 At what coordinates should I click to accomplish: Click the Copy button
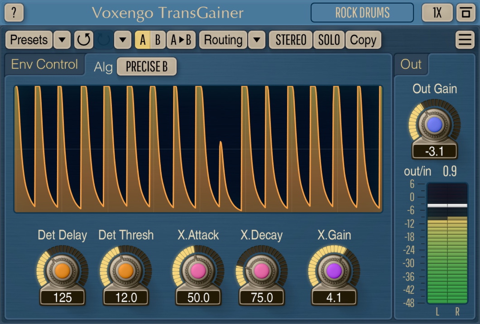(x=363, y=40)
